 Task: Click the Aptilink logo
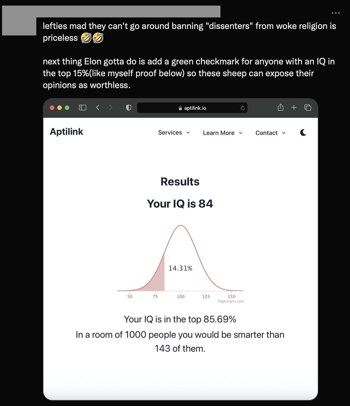[x=66, y=132]
